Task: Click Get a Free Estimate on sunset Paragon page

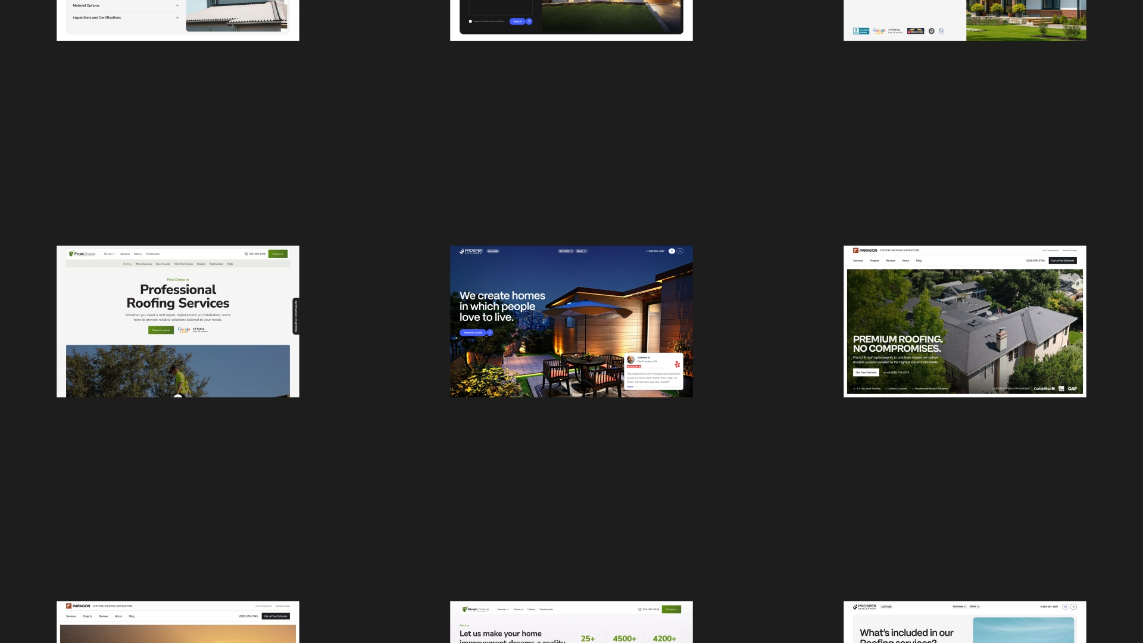Action: (x=276, y=616)
